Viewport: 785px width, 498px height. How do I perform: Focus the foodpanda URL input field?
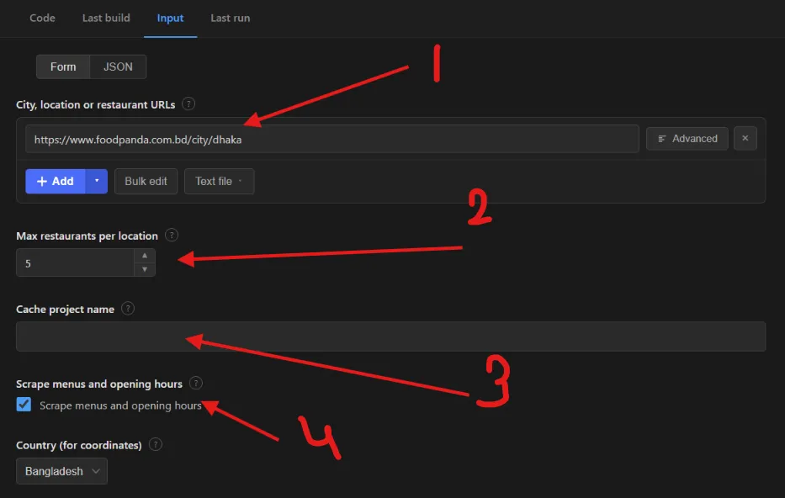point(332,139)
